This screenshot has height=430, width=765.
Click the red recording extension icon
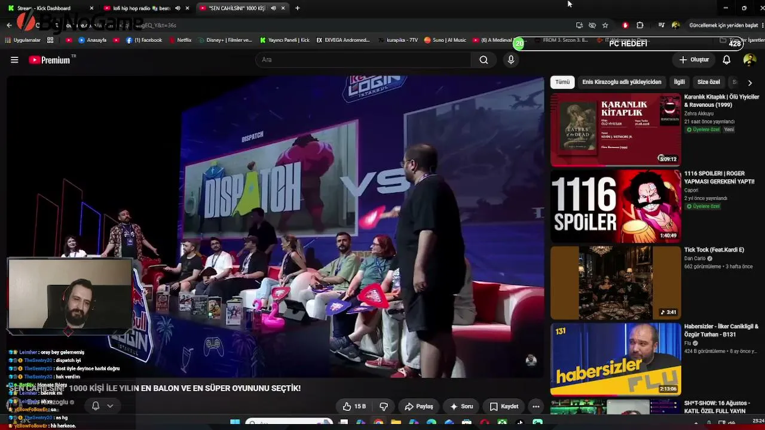(625, 25)
